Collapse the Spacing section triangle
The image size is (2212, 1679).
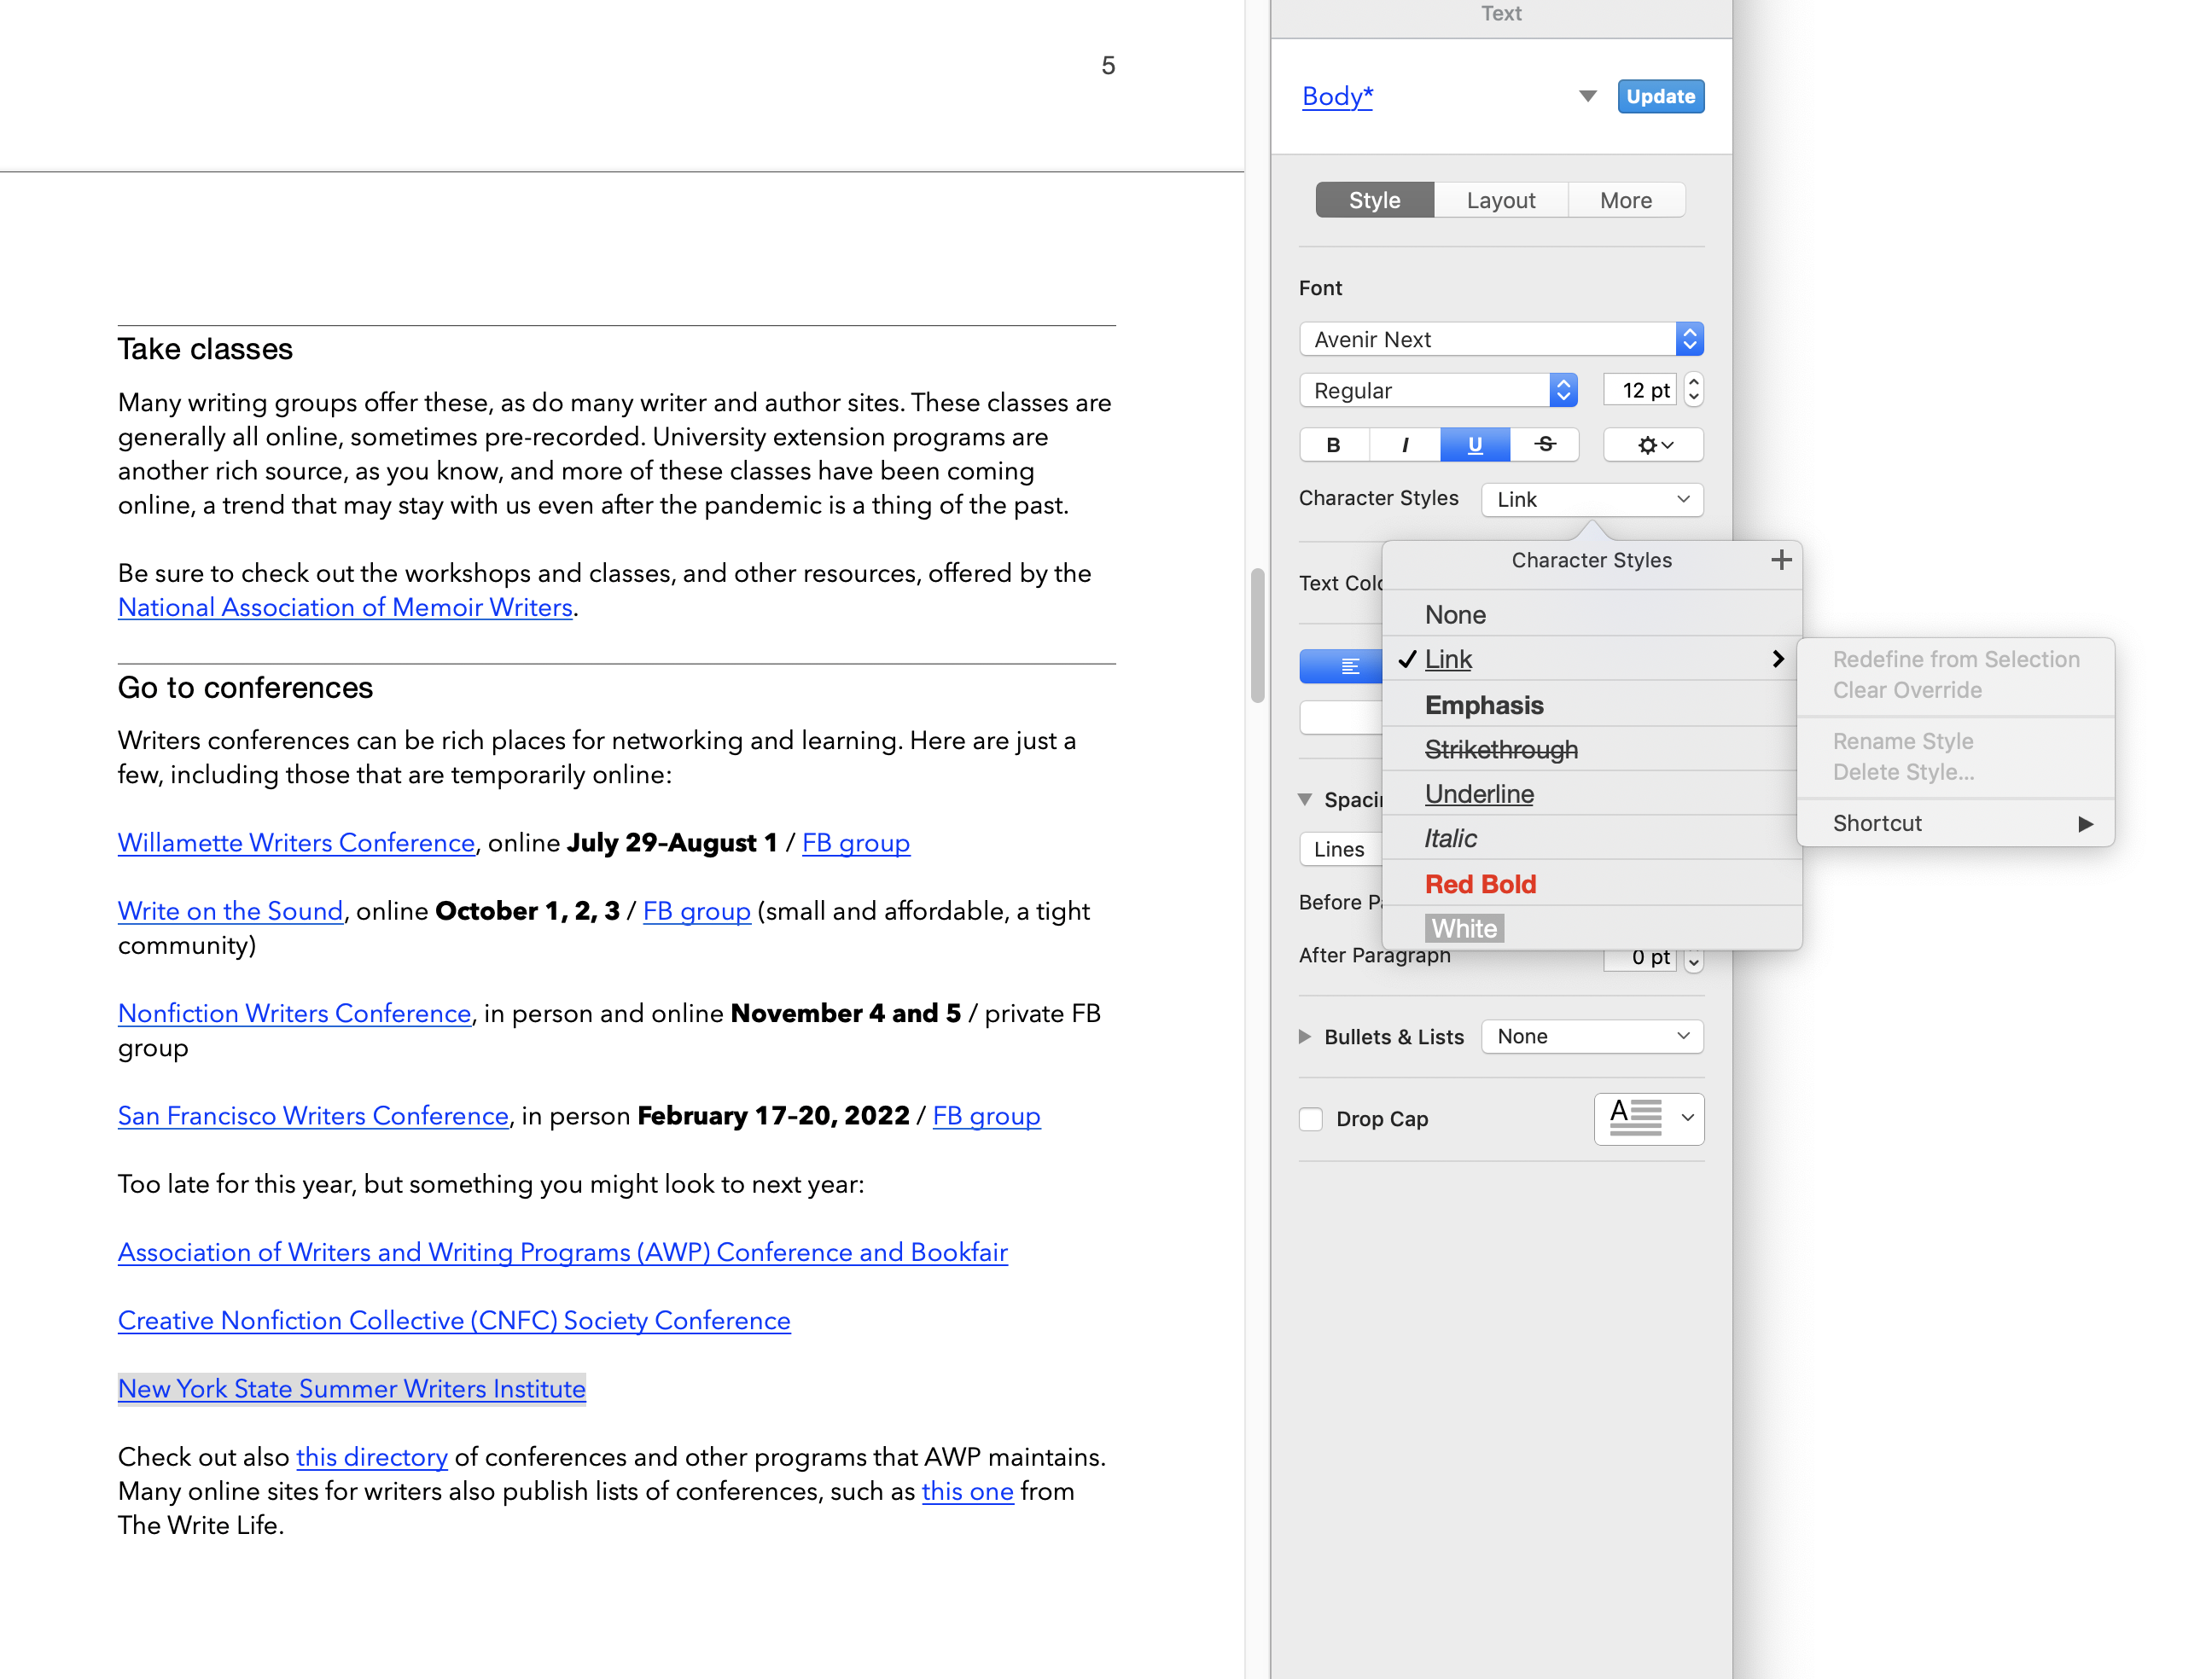[x=1305, y=799]
